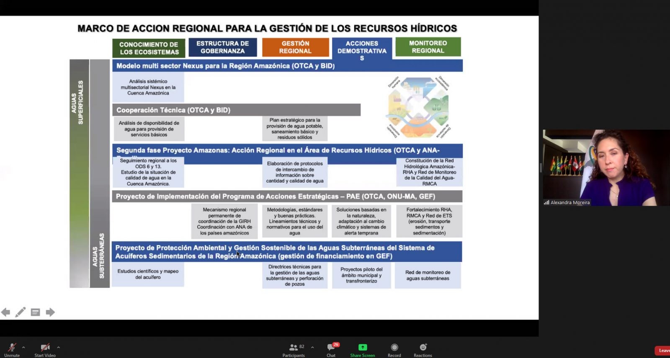The width and height of the screenshot is (670, 358).
Task: Click the Nexus hexagon diagram image
Action: [x=418, y=107]
